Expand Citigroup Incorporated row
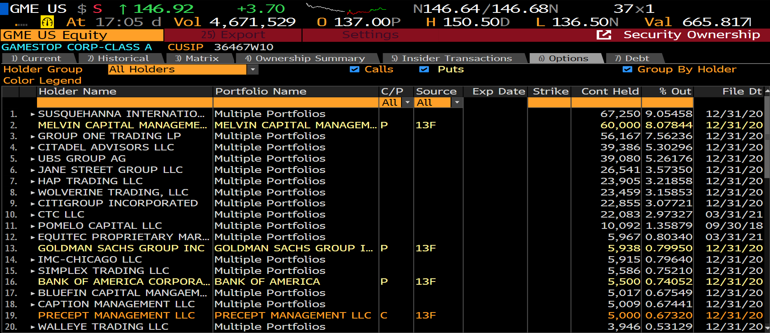 click(33, 203)
